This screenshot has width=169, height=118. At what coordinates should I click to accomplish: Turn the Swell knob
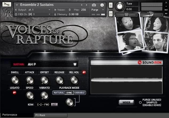[x=15, y=80]
